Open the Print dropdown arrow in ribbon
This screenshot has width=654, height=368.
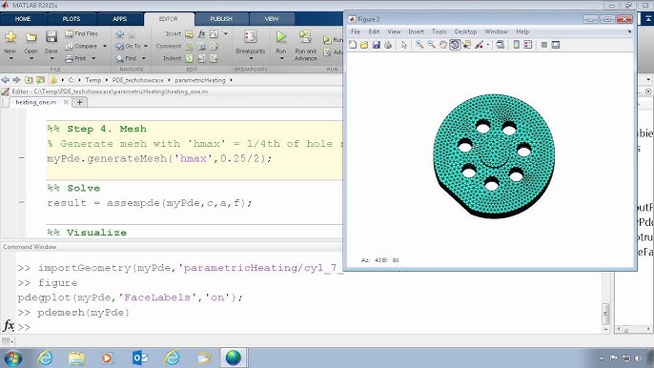(x=93, y=58)
